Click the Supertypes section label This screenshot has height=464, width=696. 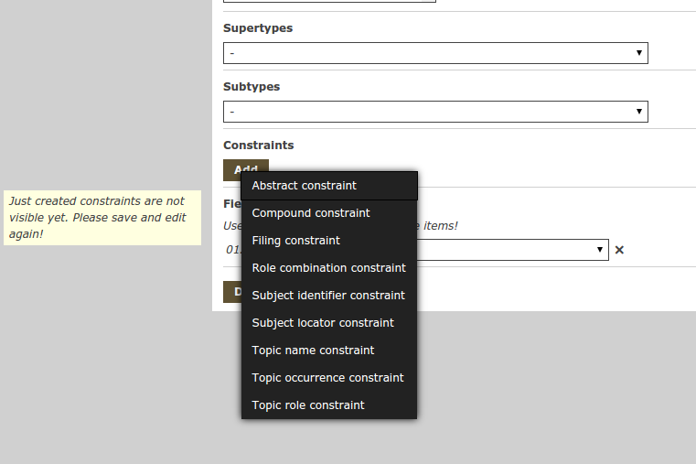(258, 28)
